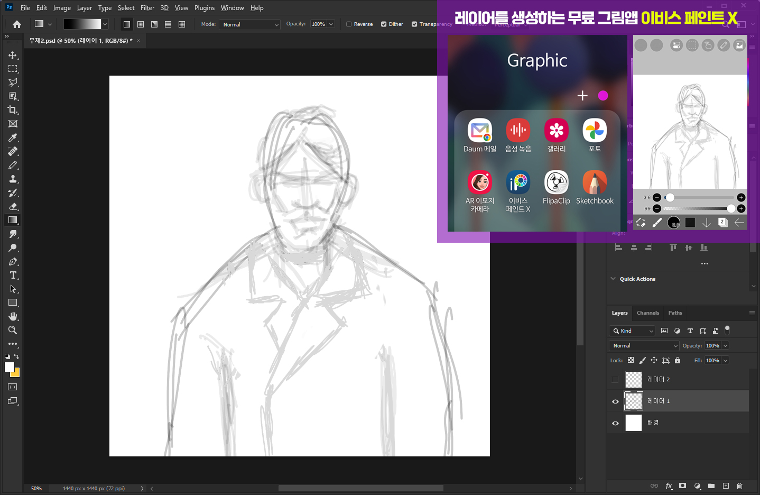Select the Clone Stamp tool

(13, 179)
